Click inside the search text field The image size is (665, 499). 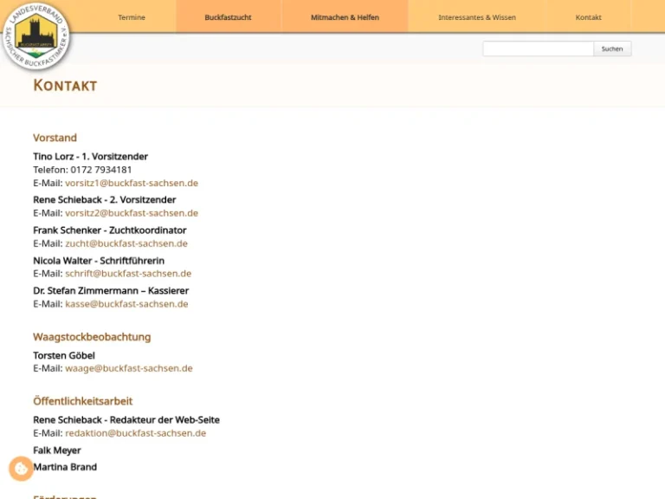[537, 49]
